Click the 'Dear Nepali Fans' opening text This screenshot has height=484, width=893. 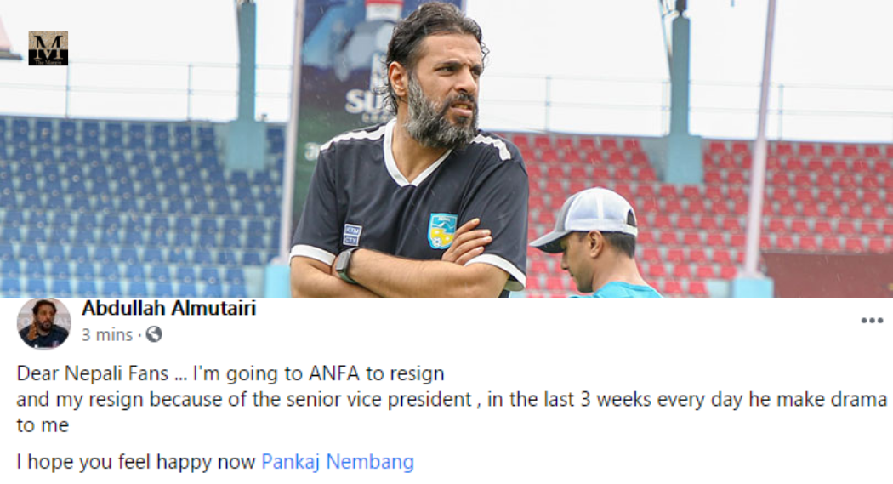tap(92, 373)
